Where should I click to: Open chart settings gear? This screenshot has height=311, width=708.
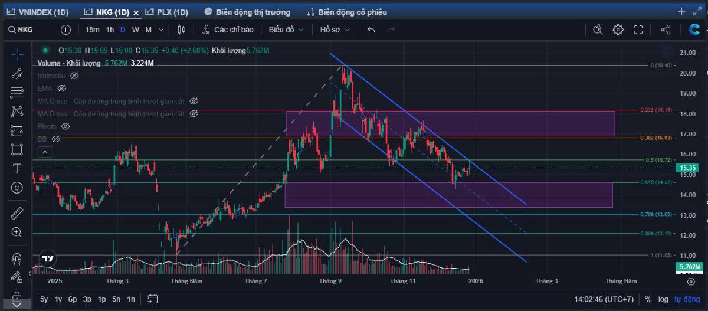(618, 30)
